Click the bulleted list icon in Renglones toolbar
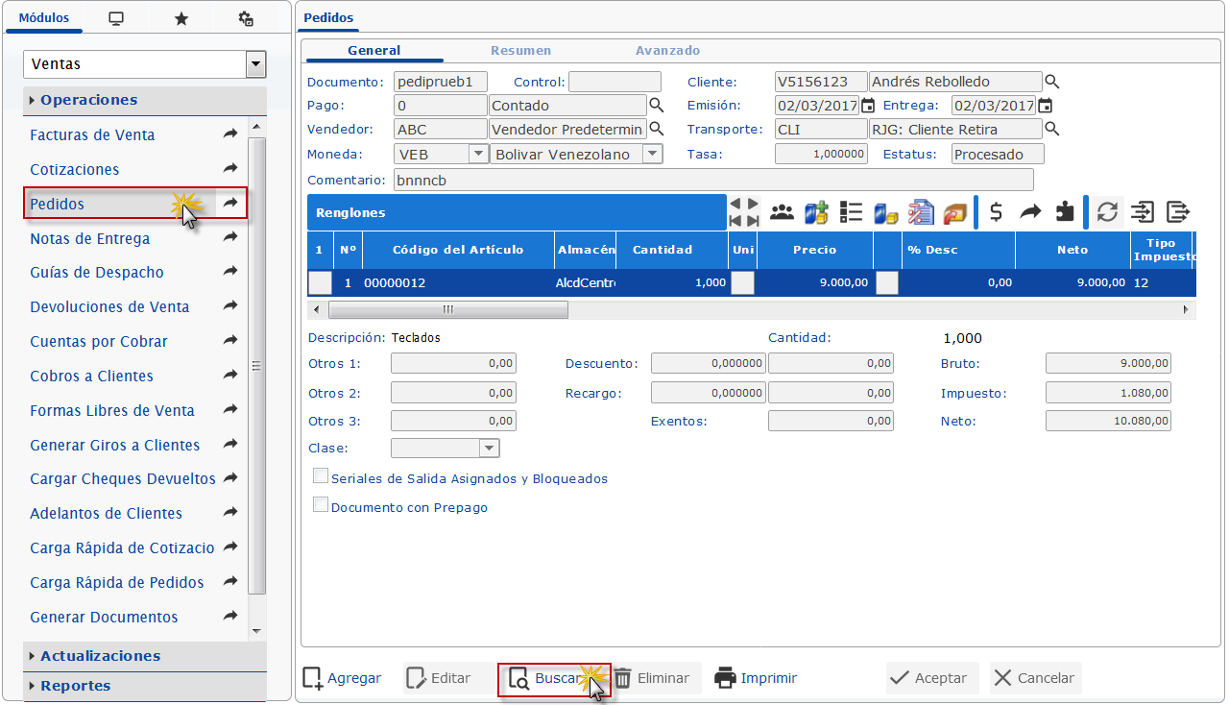The image size is (1229, 705). point(851,212)
